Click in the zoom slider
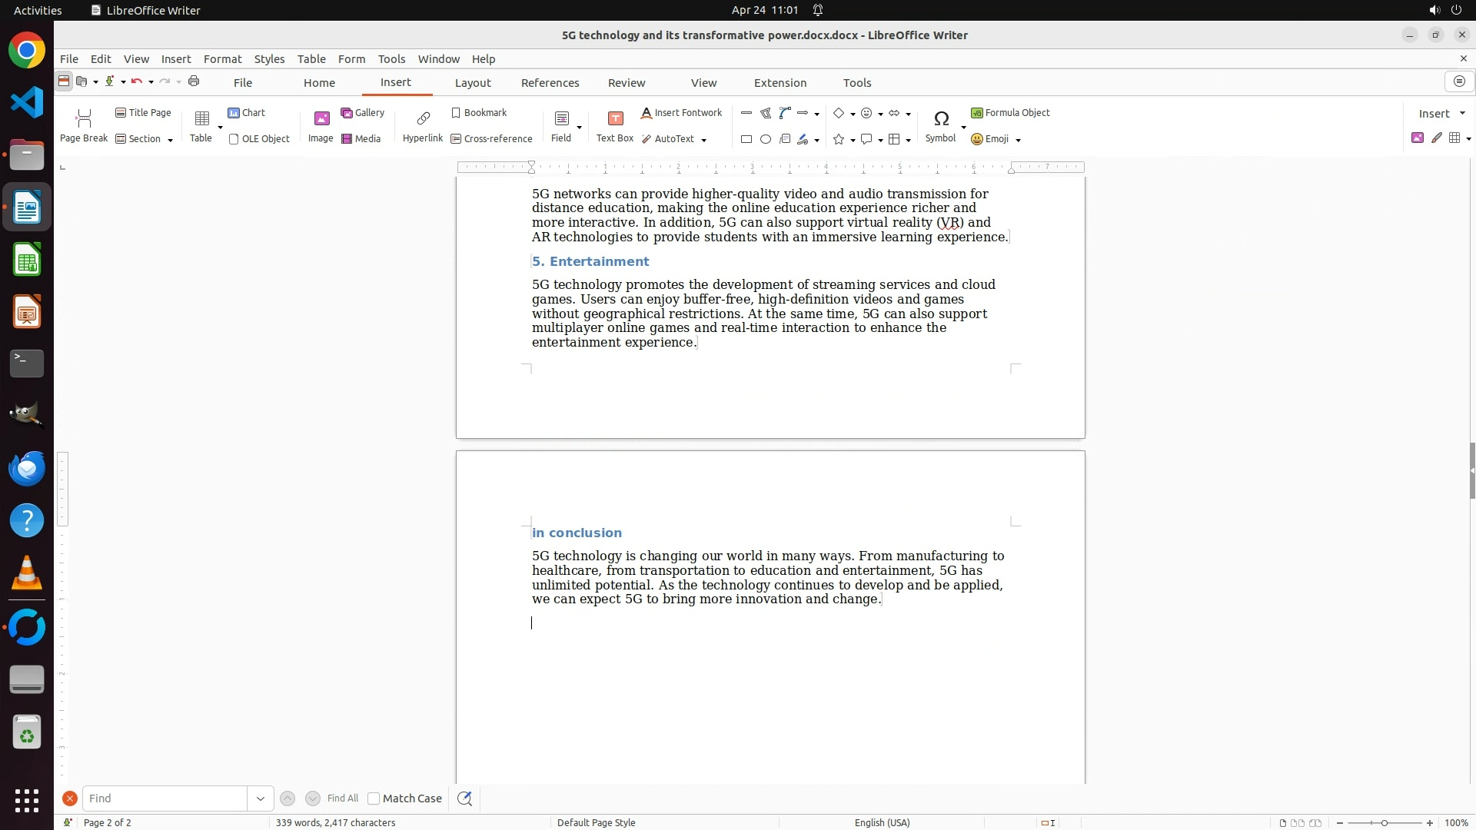This screenshot has height=830, width=1476. pos(1384,822)
